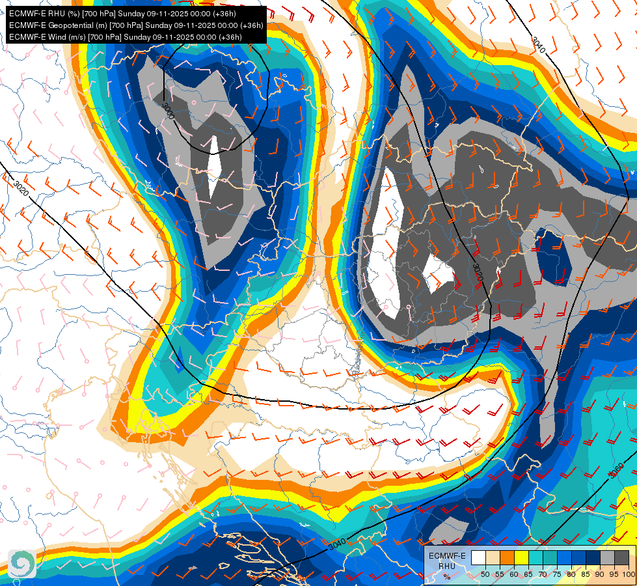Click the legend tick value 60
The width and height of the screenshot is (637, 586).
click(514, 574)
